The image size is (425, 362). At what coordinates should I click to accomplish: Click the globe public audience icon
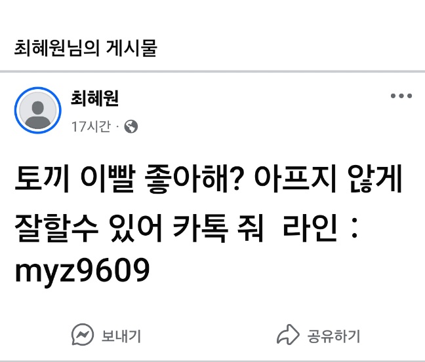coord(131,126)
